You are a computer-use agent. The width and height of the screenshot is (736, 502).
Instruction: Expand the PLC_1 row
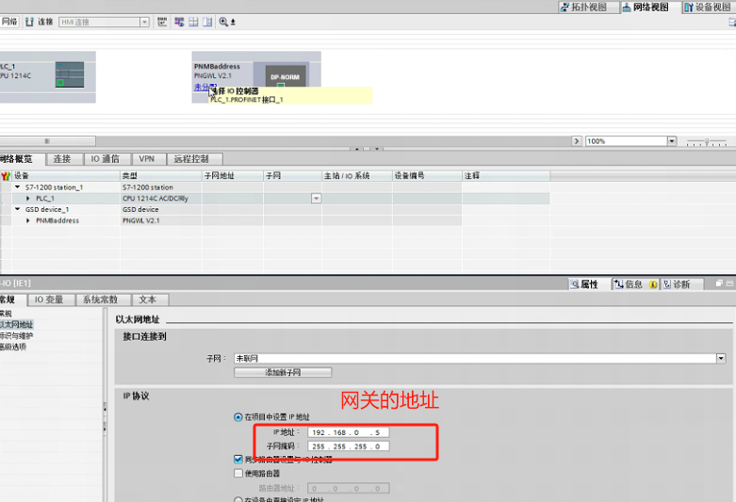28,198
